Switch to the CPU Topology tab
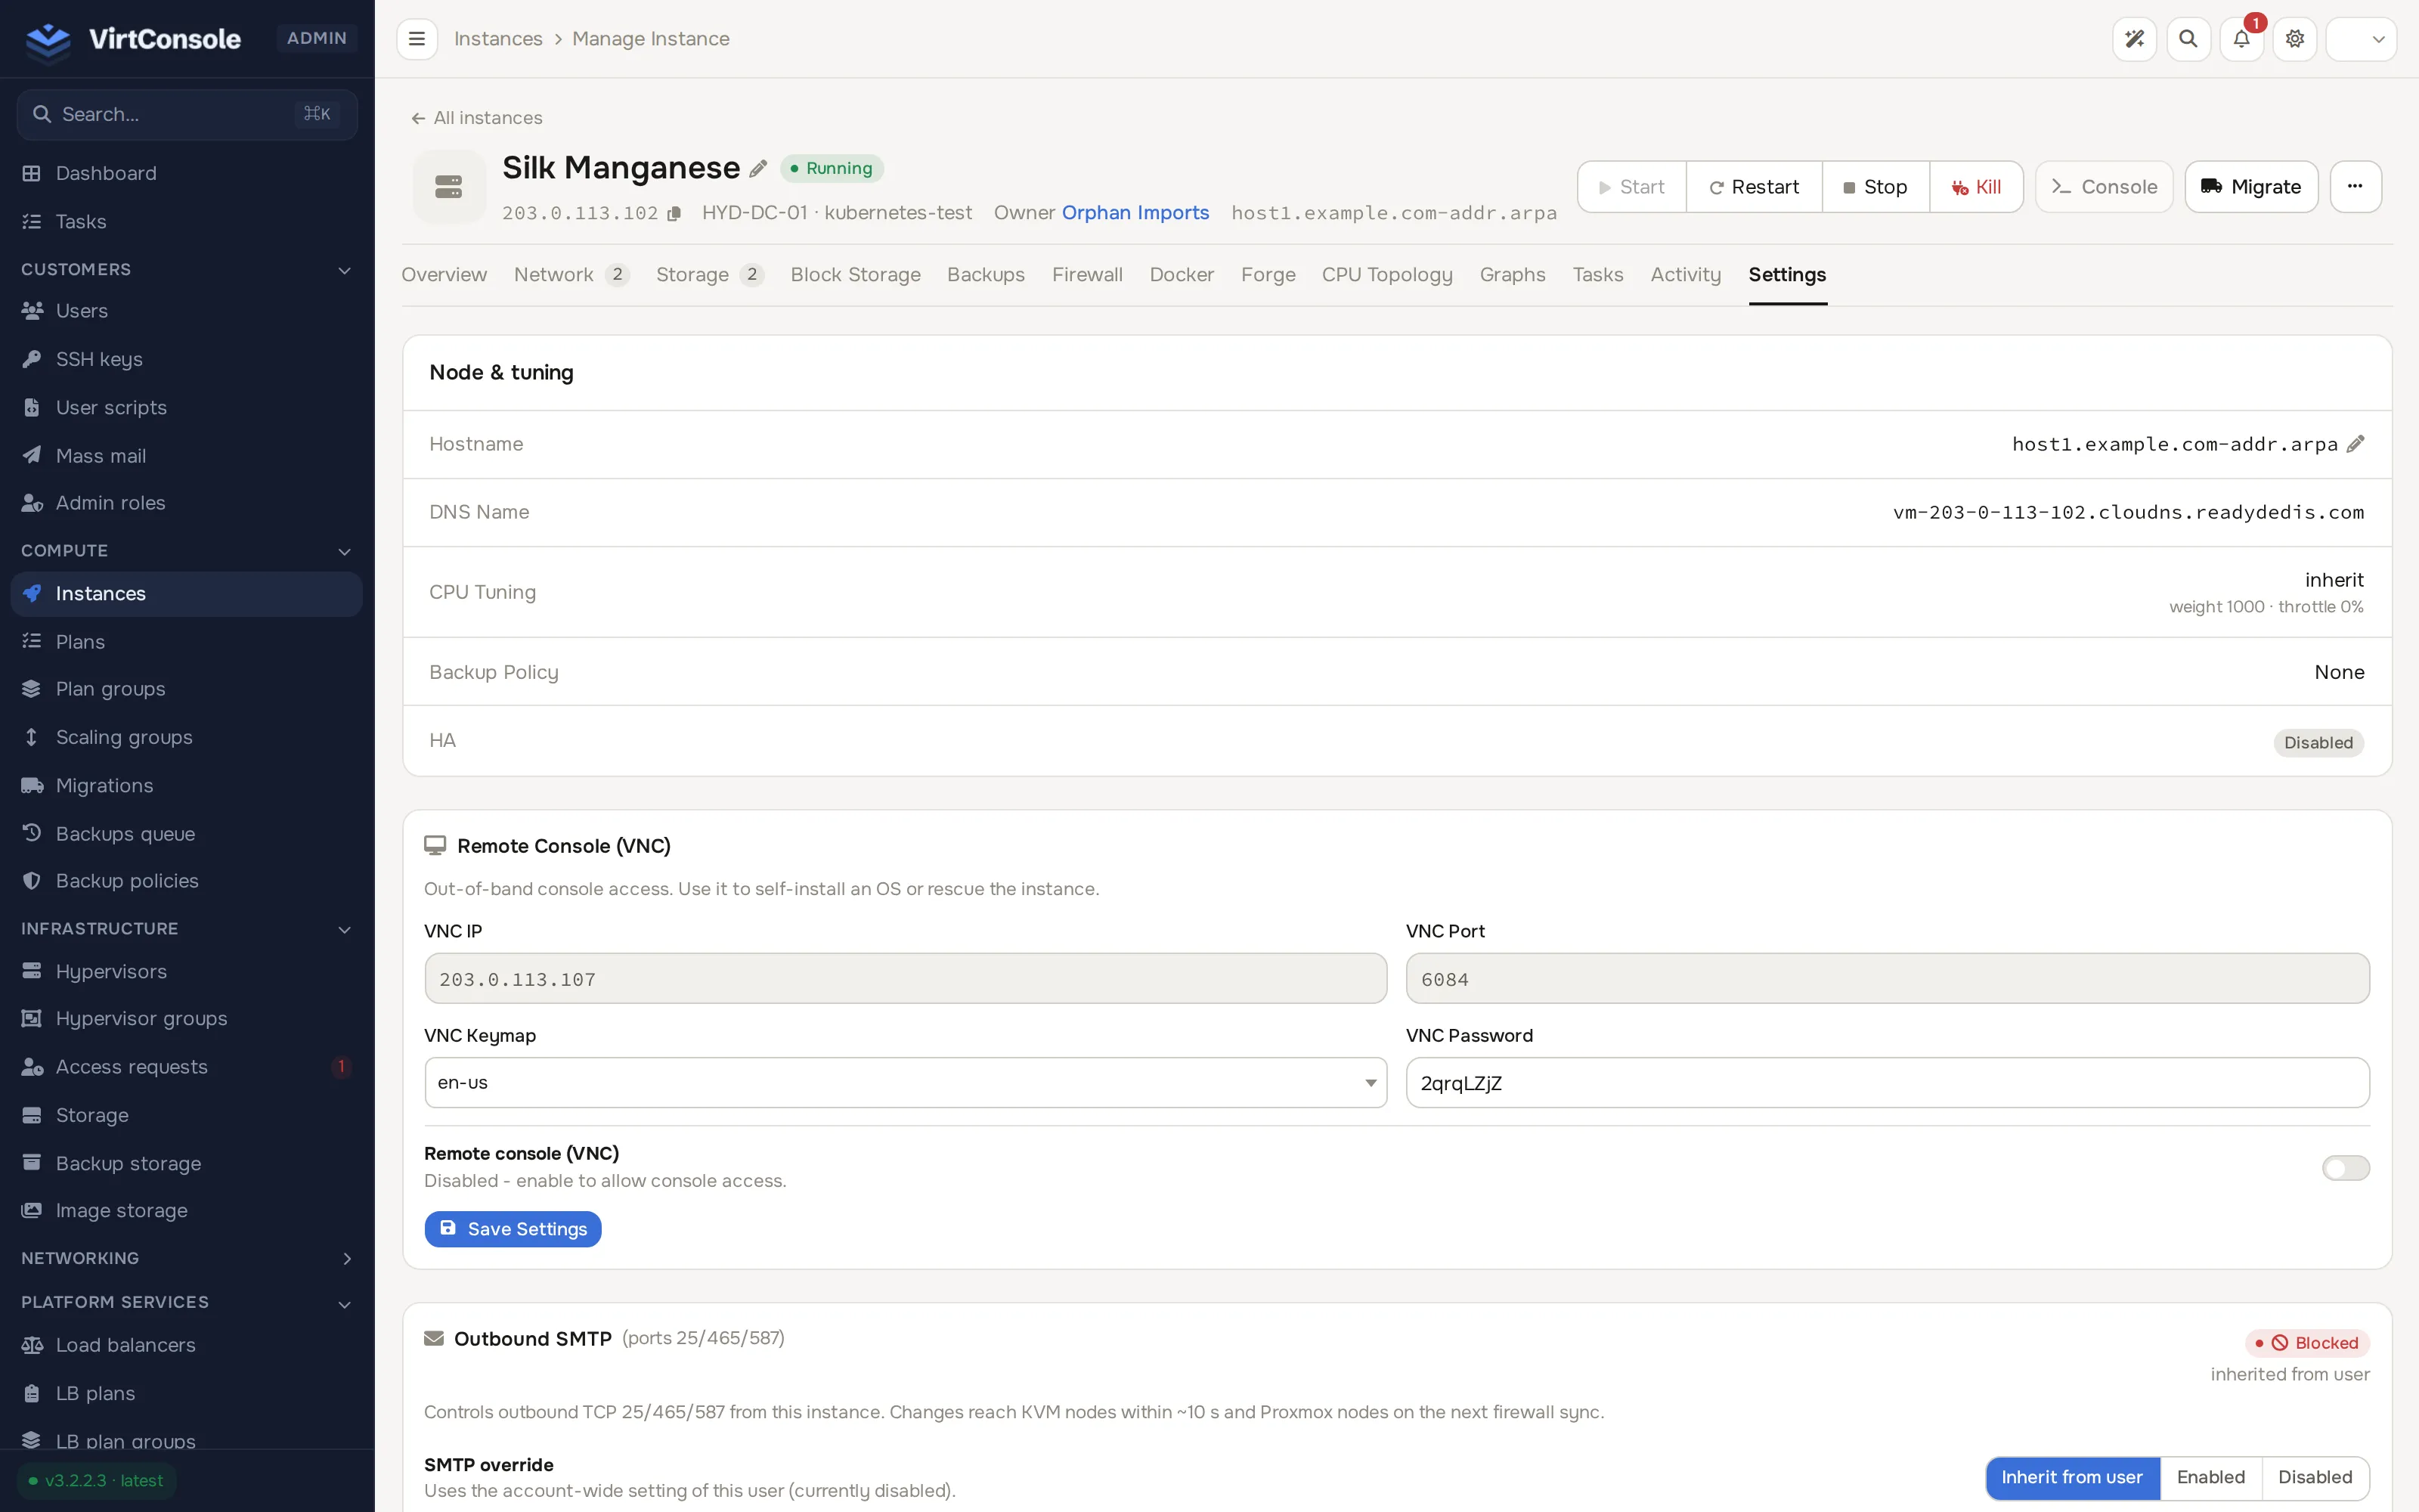Image resolution: width=2419 pixels, height=1512 pixels. pyautogui.click(x=1386, y=275)
